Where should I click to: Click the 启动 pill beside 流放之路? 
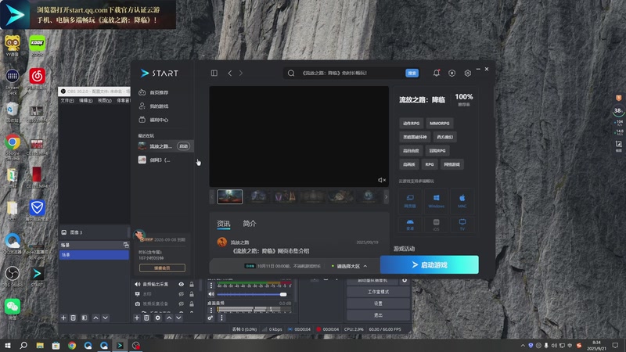click(x=184, y=146)
